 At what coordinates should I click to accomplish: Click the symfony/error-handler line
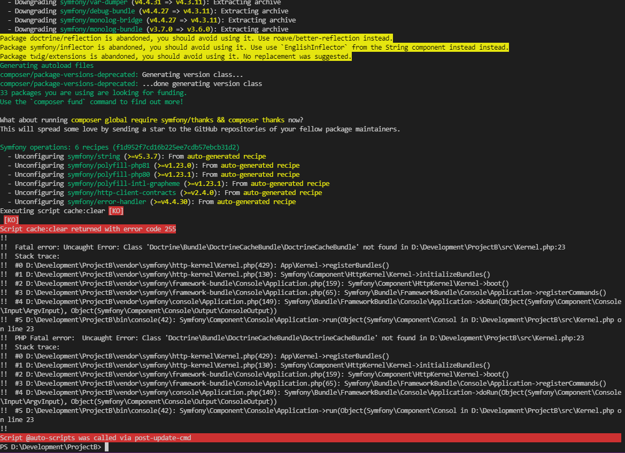click(151, 201)
